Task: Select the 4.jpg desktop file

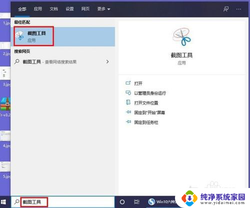Action: click(5, 139)
